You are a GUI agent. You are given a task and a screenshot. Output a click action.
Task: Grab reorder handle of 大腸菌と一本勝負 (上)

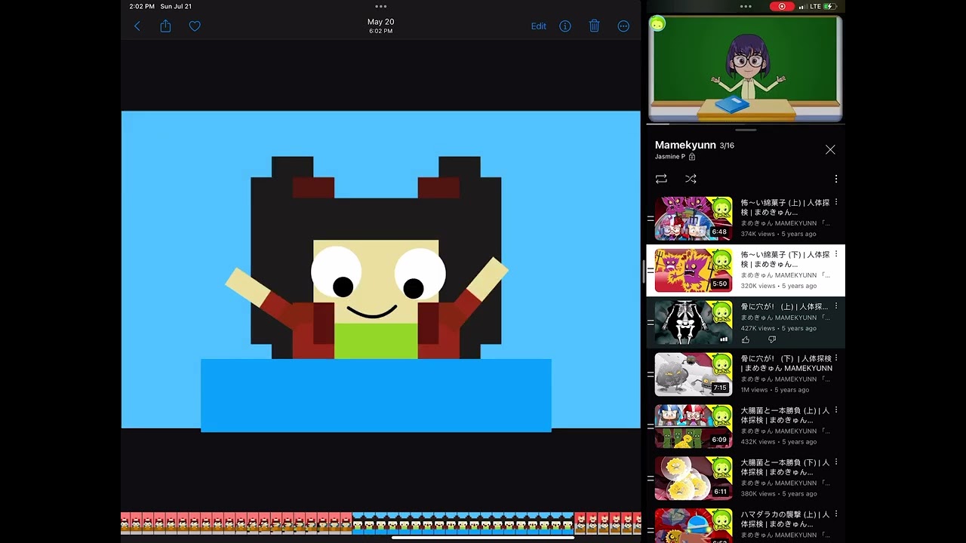651,427
